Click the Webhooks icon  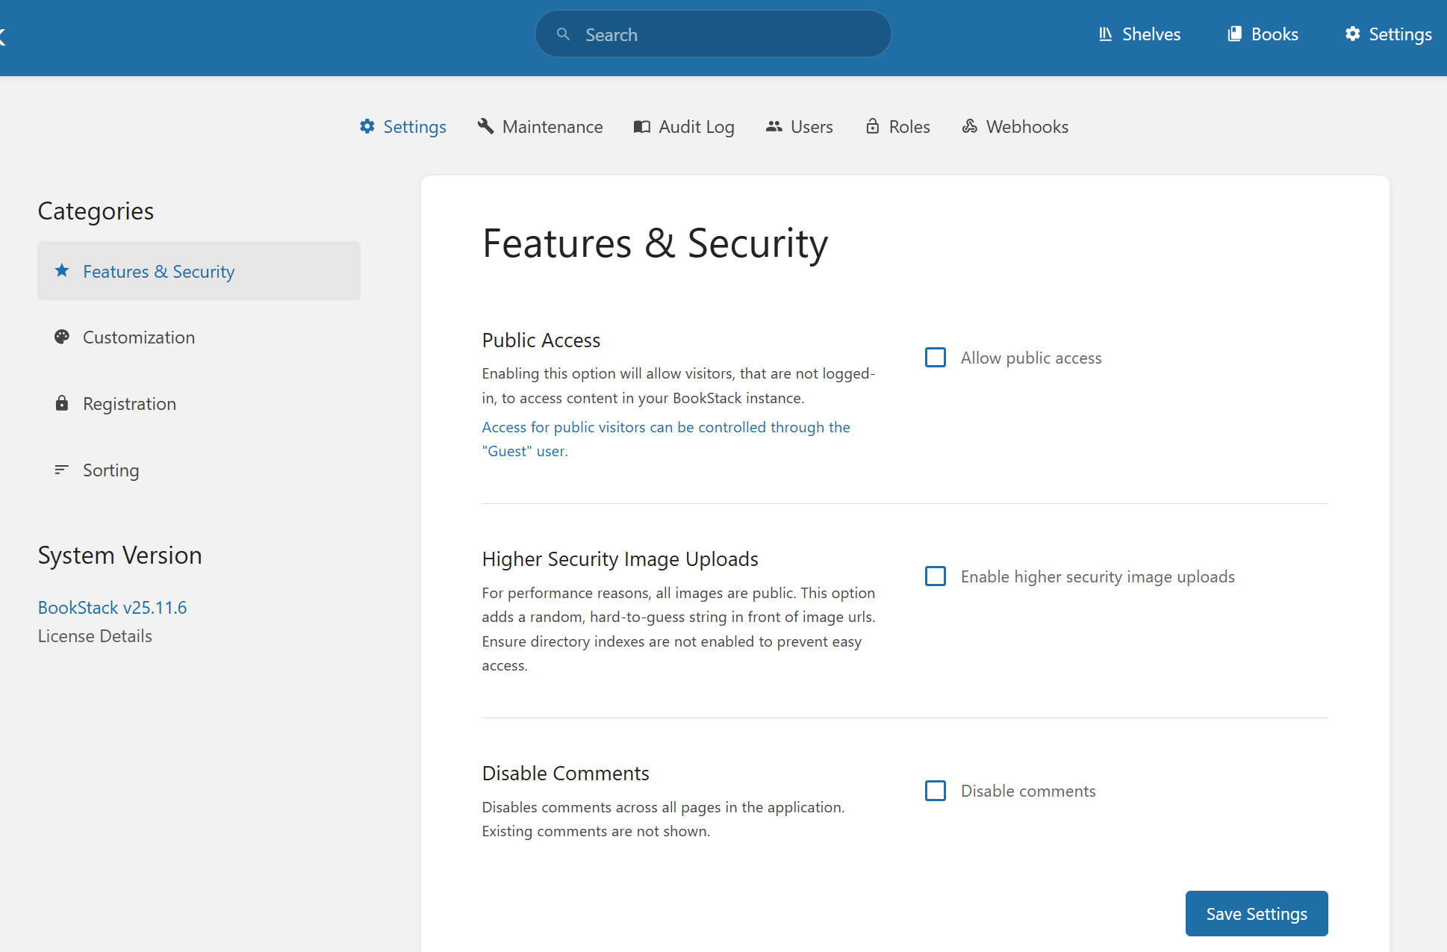click(969, 126)
